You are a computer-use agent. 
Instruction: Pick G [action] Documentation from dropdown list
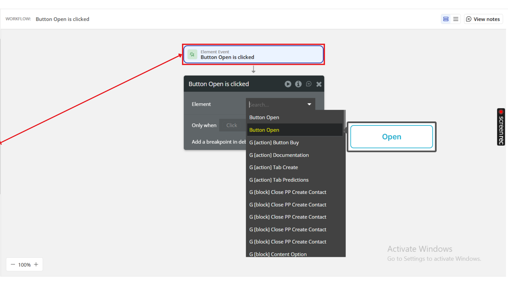pos(279,155)
